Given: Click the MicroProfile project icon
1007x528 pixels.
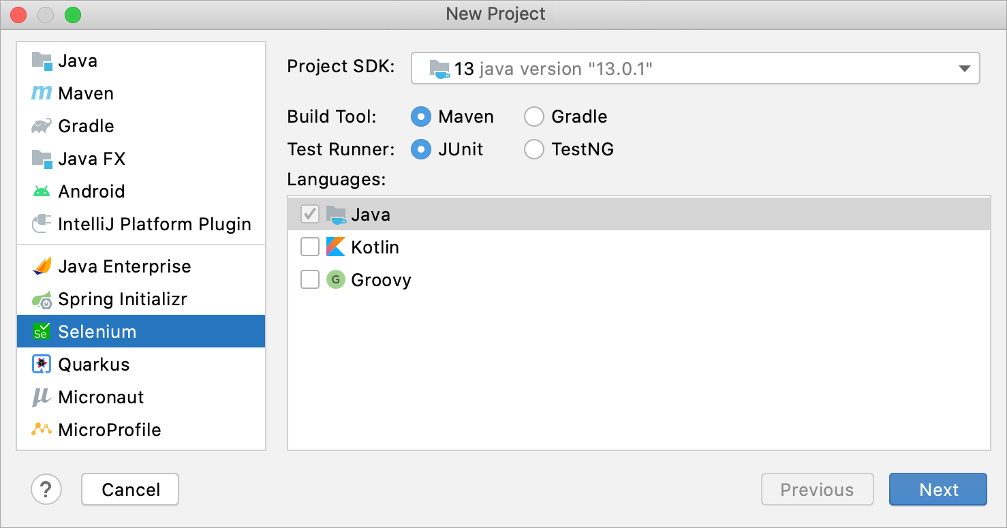Looking at the screenshot, I should pyautogui.click(x=41, y=430).
